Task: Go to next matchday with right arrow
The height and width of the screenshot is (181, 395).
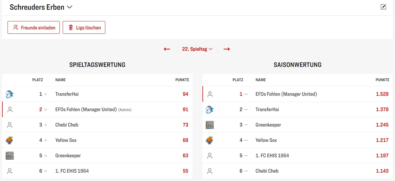Action: 227,49
